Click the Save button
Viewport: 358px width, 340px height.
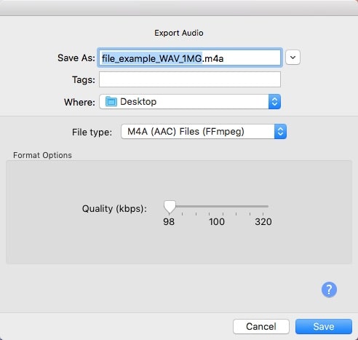click(324, 326)
